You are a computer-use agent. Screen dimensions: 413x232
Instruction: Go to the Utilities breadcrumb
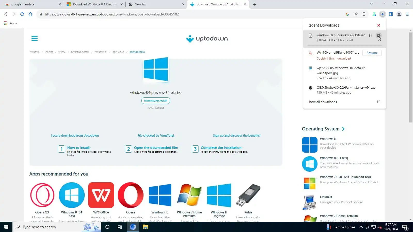pos(49,52)
